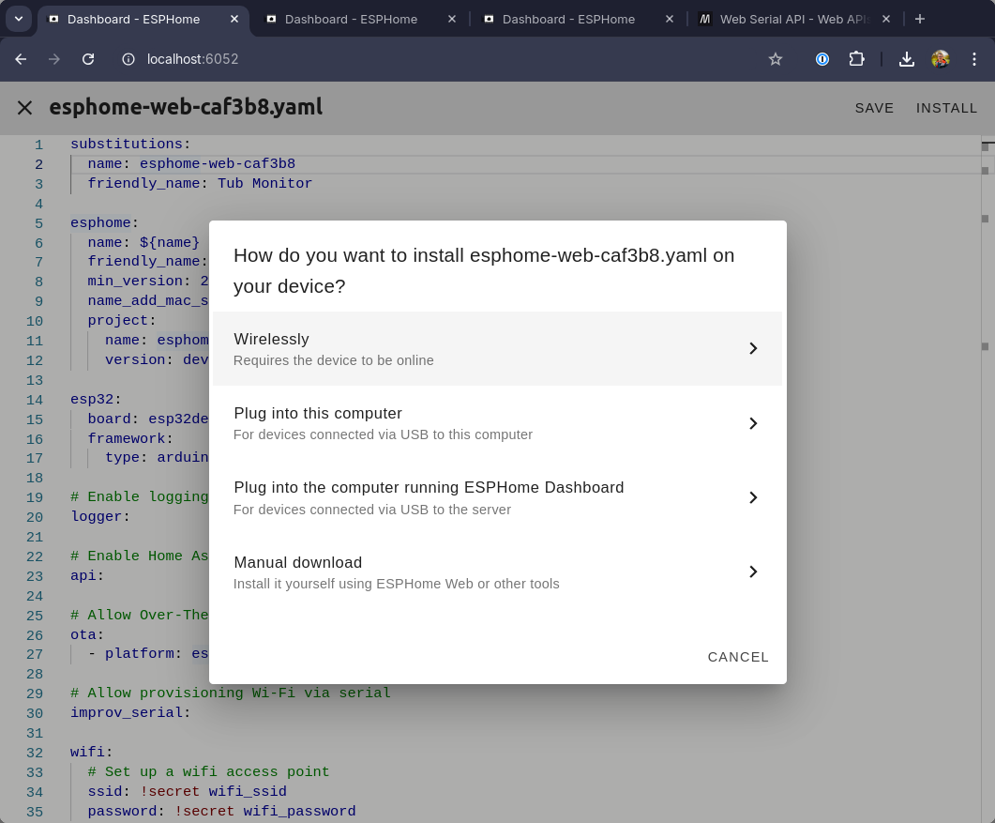The width and height of the screenshot is (995, 823).
Task: Open browser downloads icon
Action: [906, 59]
